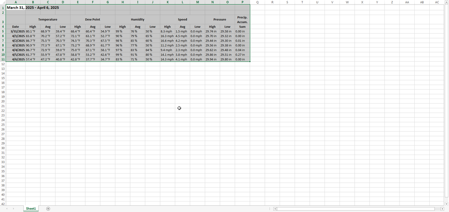
Task: Click the 'Pressure' group header cell
Action: pyautogui.click(x=220, y=20)
